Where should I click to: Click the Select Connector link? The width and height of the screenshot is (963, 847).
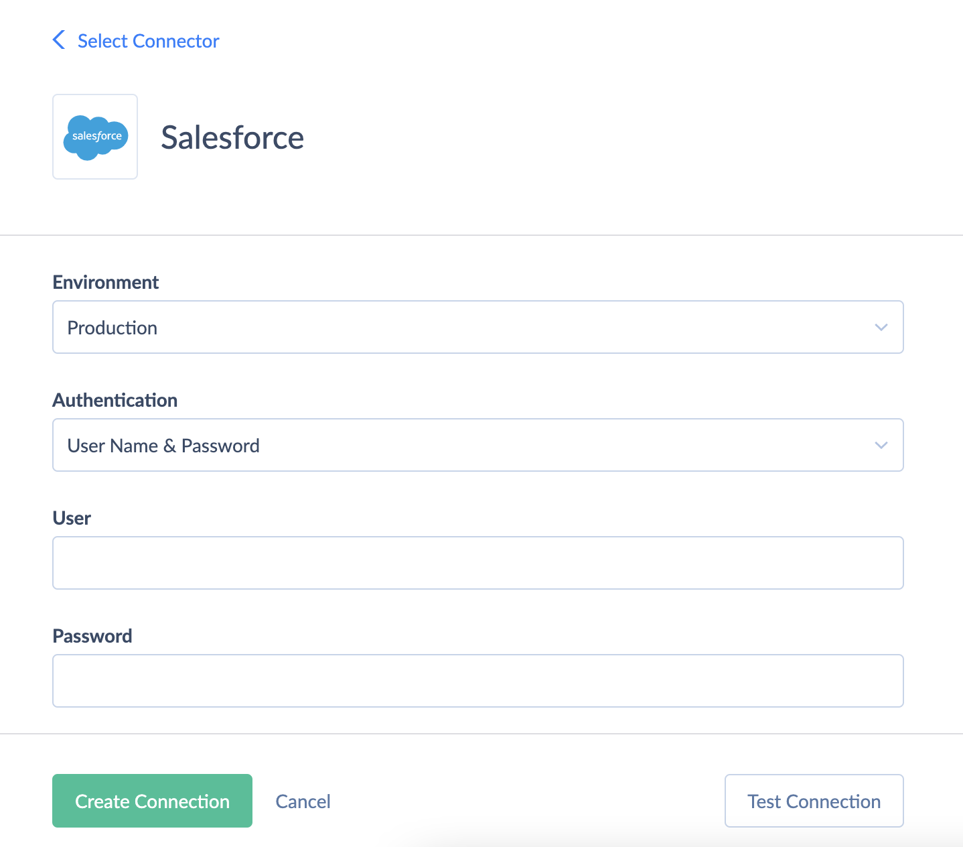[148, 41]
